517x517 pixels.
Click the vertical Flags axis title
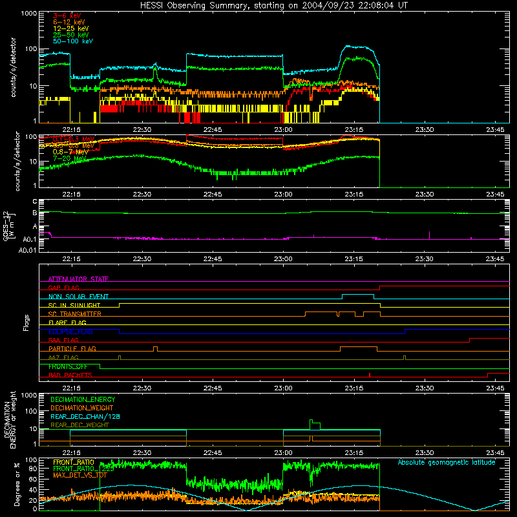[x=26, y=322]
